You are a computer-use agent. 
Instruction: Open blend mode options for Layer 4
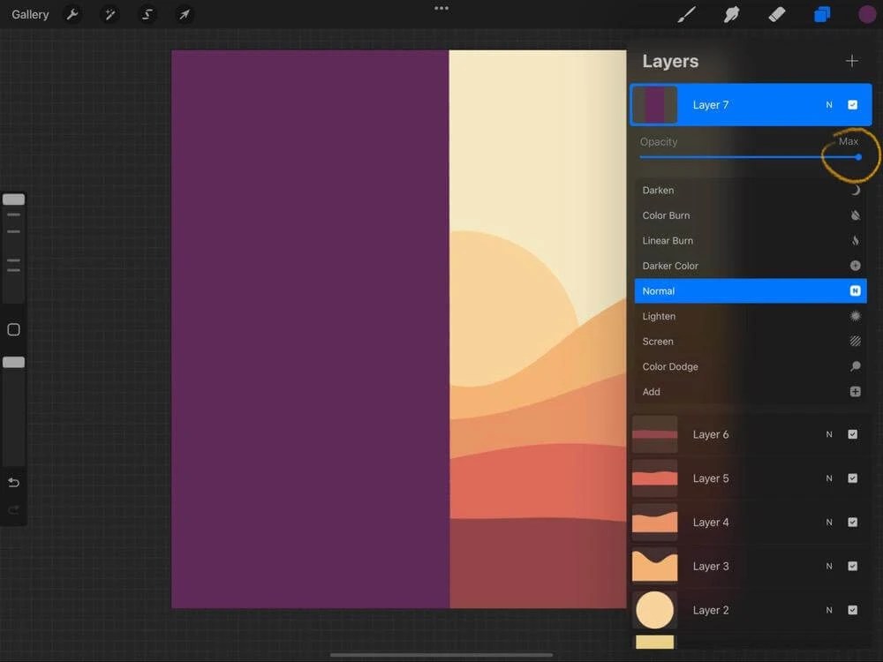point(828,523)
